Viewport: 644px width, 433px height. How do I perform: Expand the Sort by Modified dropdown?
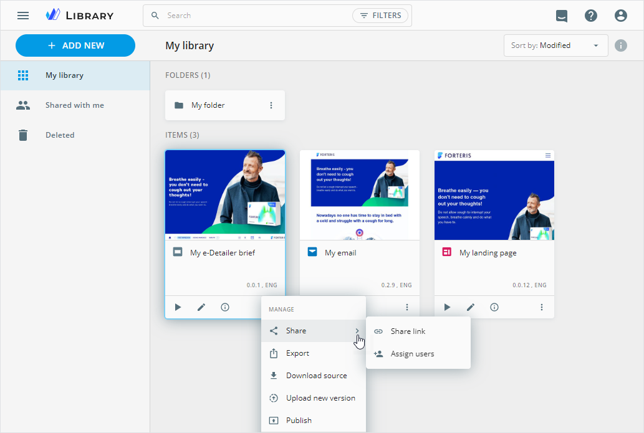[x=555, y=45]
